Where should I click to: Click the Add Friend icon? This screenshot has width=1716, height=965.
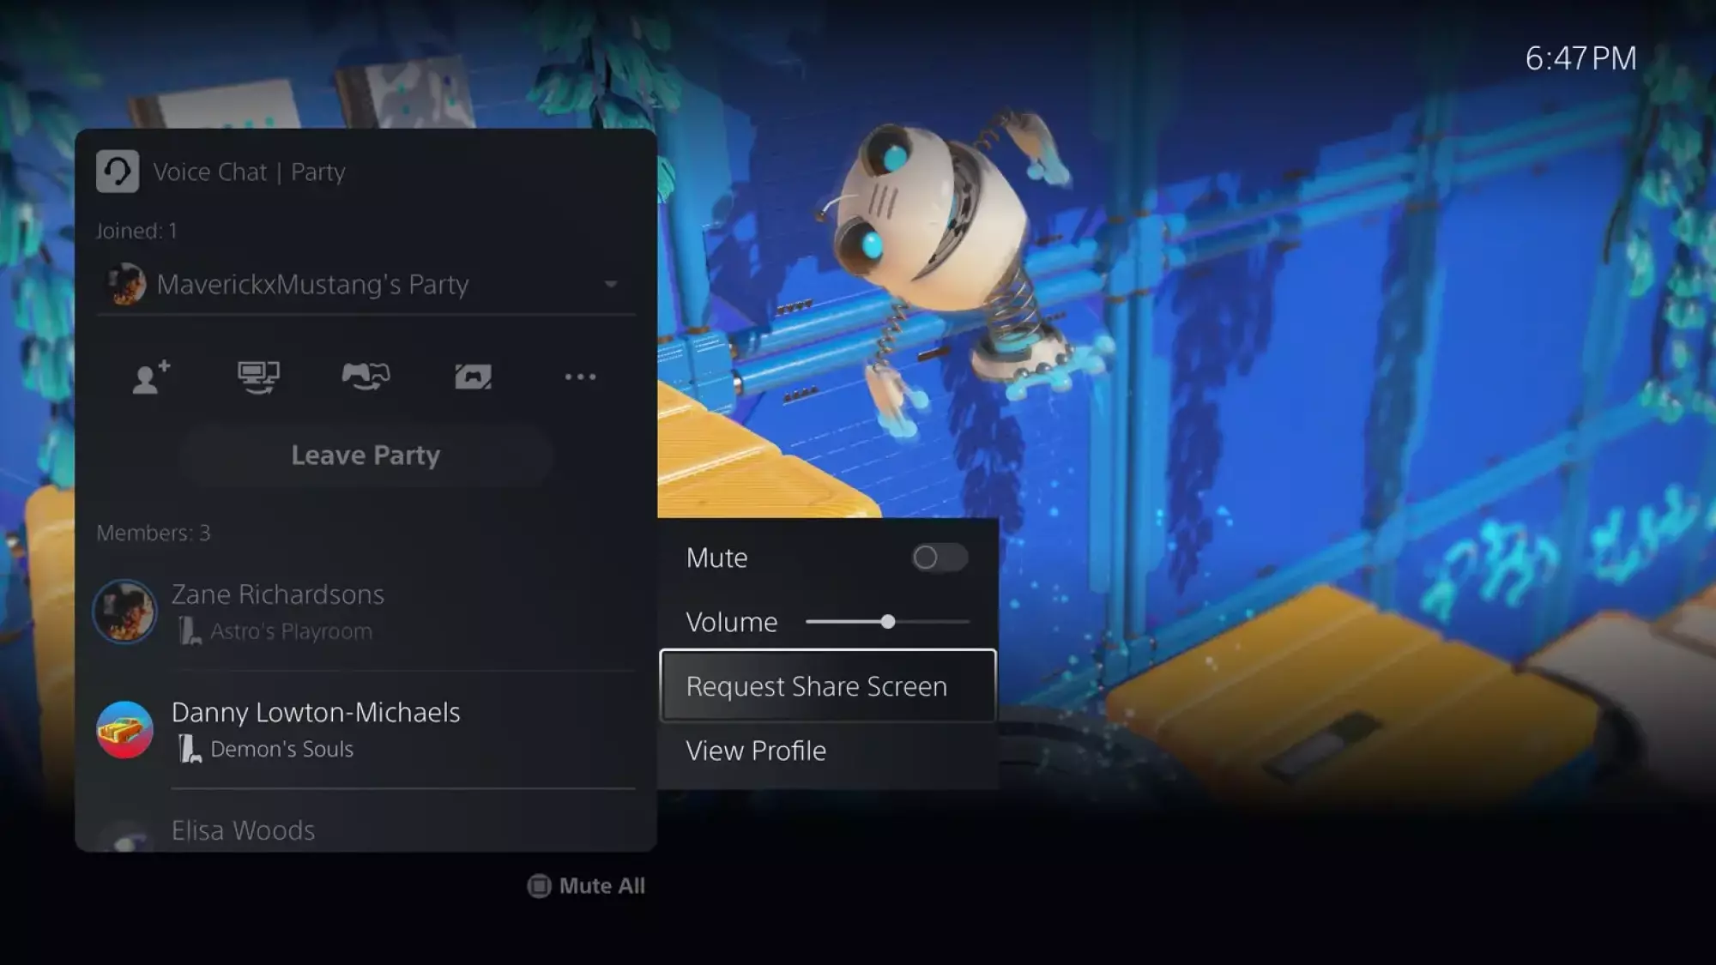pyautogui.click(x=151, y=376)
